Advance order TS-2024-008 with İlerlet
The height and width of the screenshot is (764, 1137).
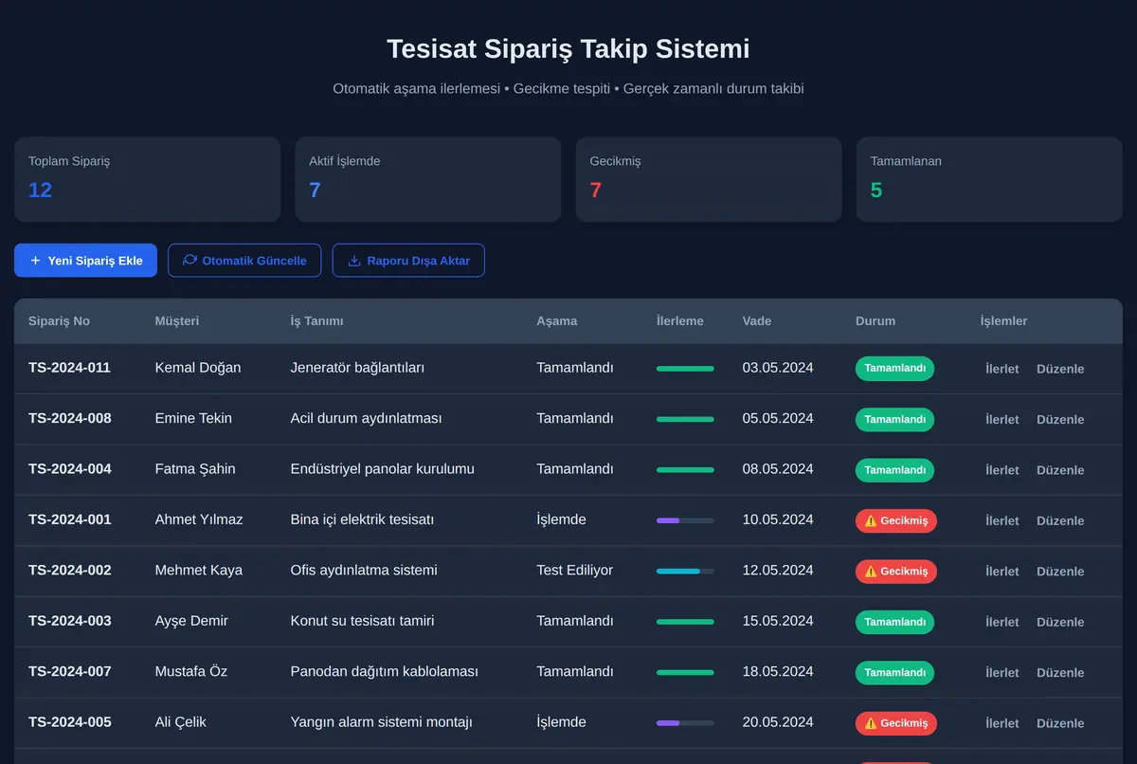click(1002, 419)
